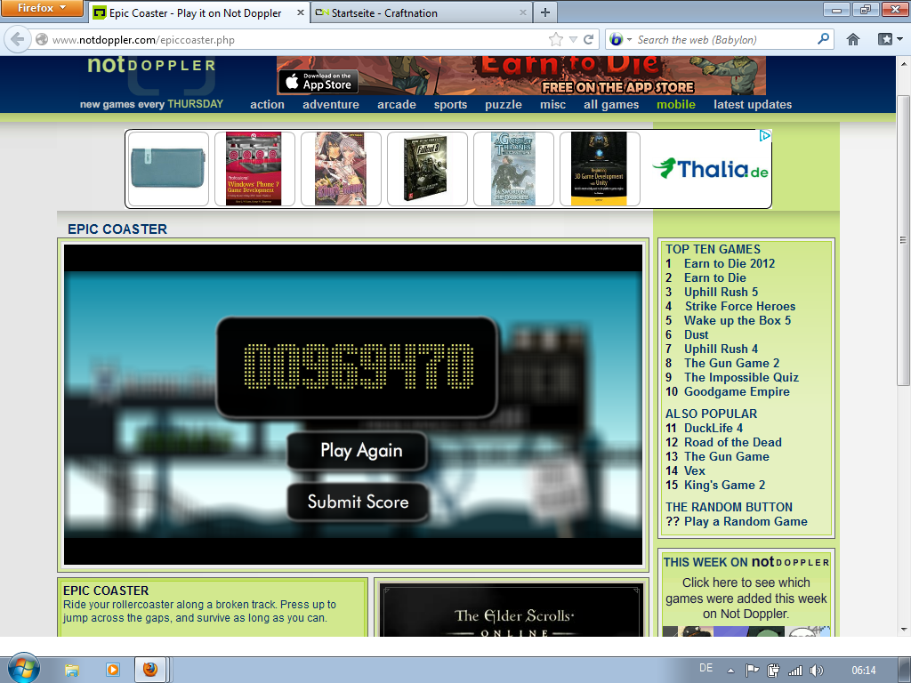Click the Play Again button
This screenshot has width=911, height=683.
point(358,451)
